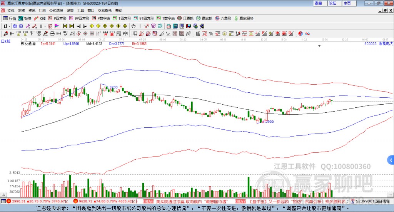Open the 交易委托 menu
The image size is (394, 212).
(105, 10)
